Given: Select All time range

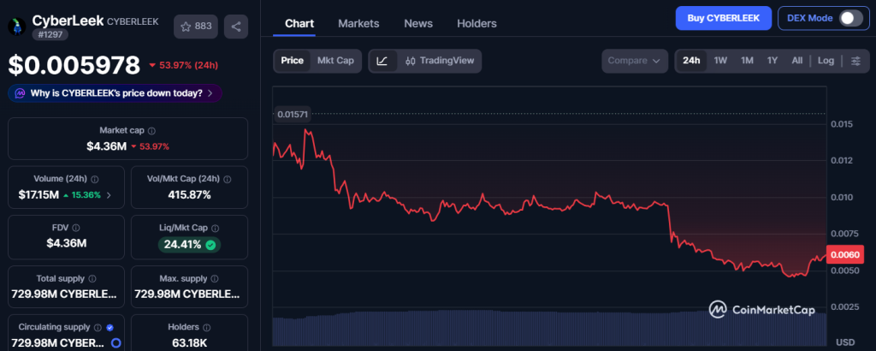Looking at the screenshot, I should (797, 61).
